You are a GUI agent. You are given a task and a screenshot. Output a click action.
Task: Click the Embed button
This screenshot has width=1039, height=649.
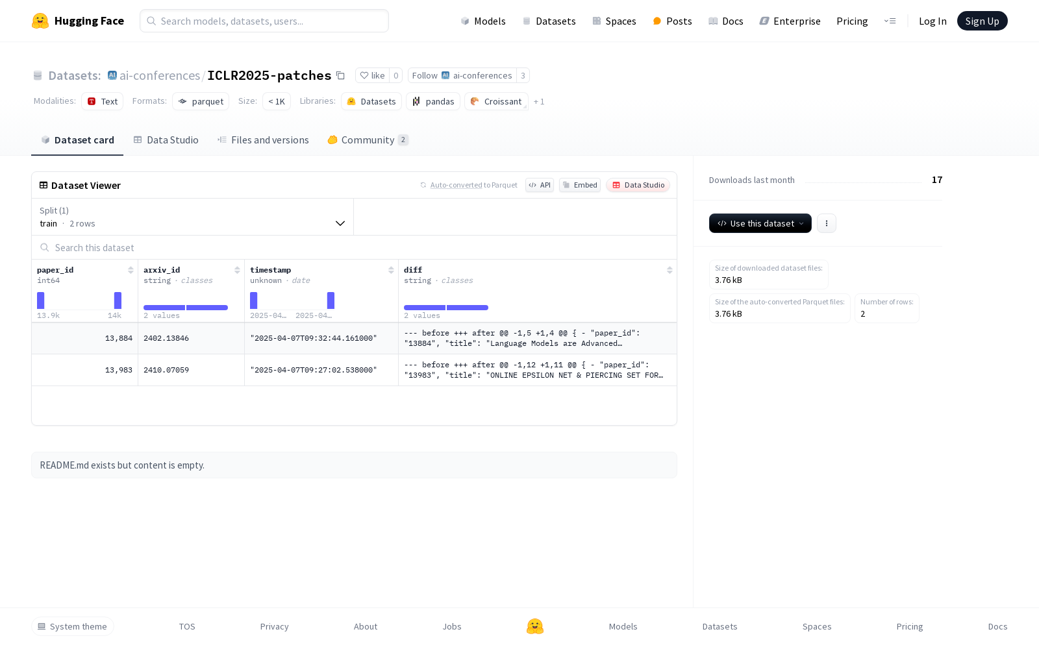click(x=580, y=185)
